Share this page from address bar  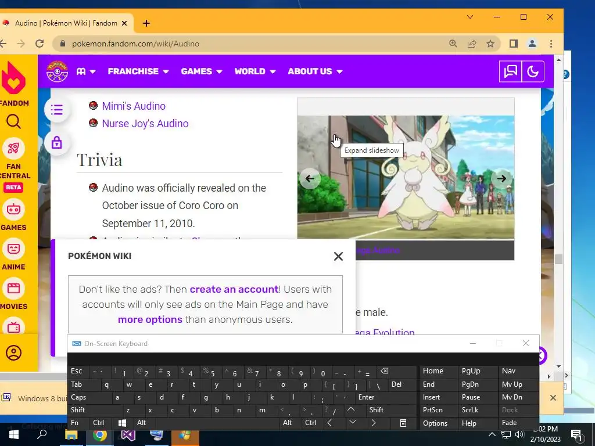(x=472, y=44)
